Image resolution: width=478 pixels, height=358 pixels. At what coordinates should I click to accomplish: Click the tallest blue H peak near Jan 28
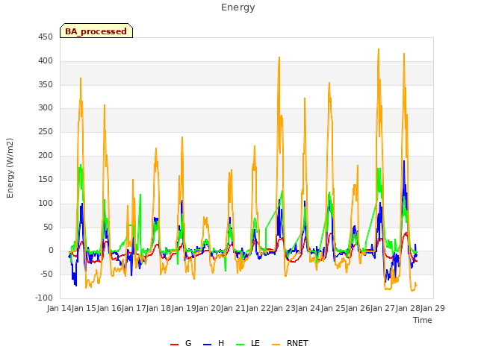[x=404, y=161]
